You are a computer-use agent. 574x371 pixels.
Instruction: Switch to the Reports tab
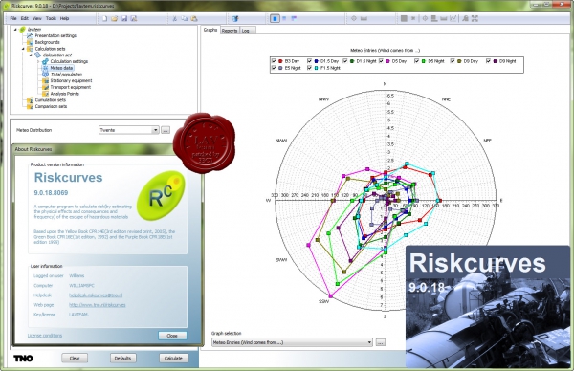230,31
